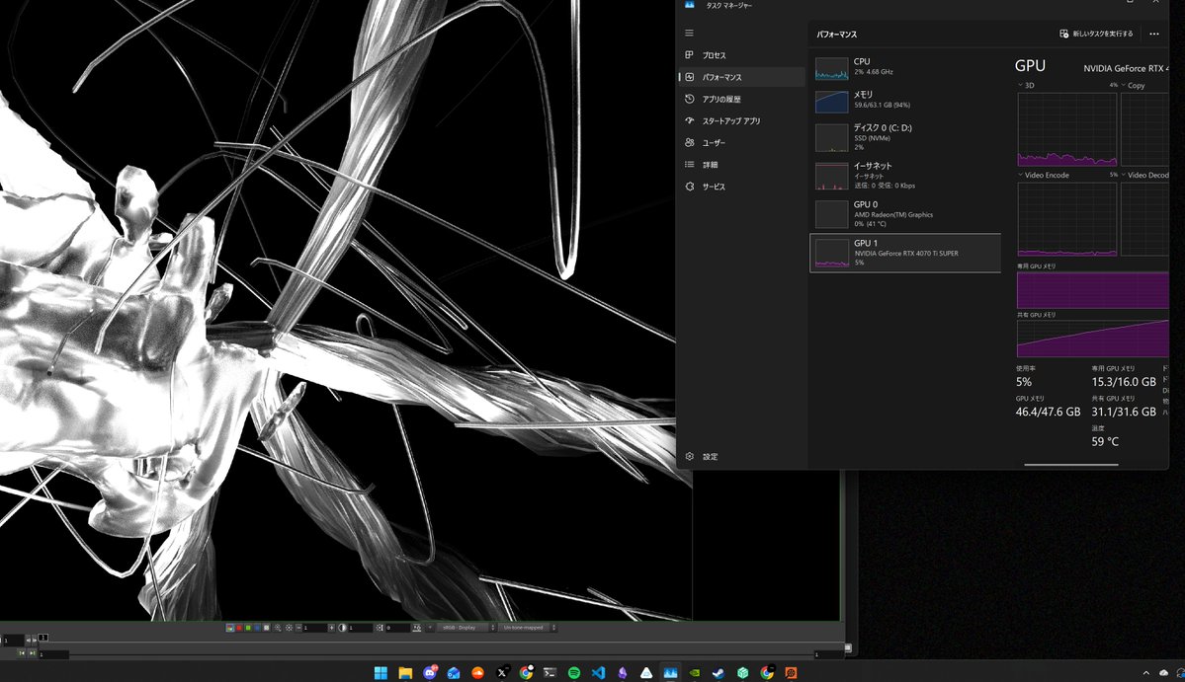This screenshot has width=1185, height=682.
Task: Open the 詳細 (Details) page
Action: coord(741,165)
